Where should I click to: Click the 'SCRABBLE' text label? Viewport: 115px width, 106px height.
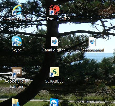pos(54,81)
